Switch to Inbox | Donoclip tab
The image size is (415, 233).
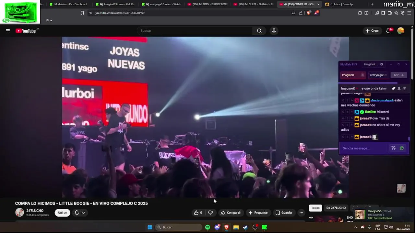click(x=344, y=4)
